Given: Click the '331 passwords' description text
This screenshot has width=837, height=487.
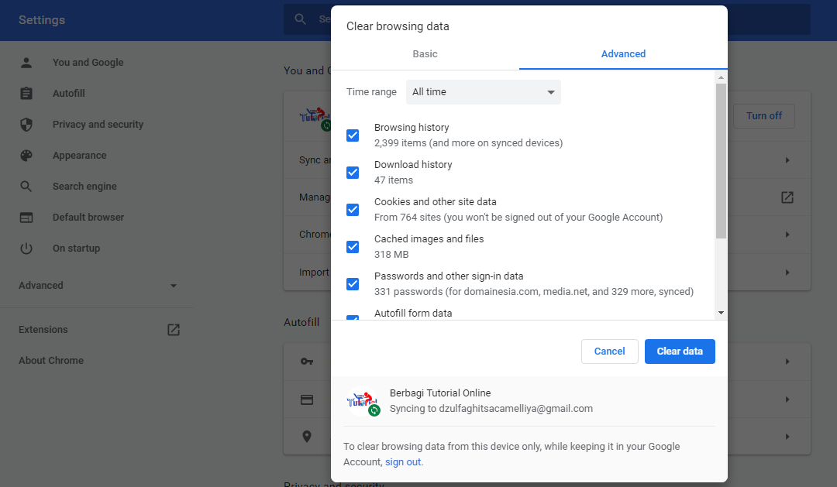Looking at the screenshot, I should (534, 292).
